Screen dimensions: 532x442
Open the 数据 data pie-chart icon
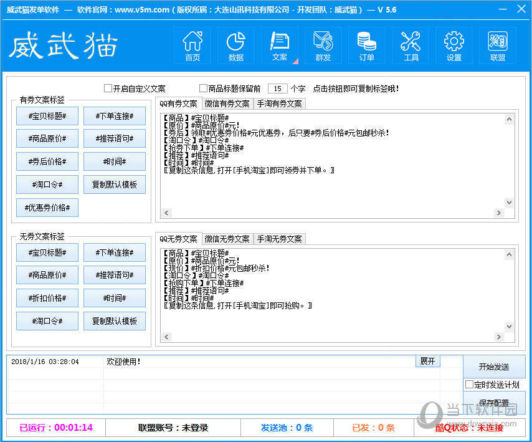coord(236,46)
